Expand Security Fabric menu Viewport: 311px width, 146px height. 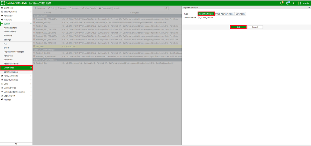tap(16, 12)
